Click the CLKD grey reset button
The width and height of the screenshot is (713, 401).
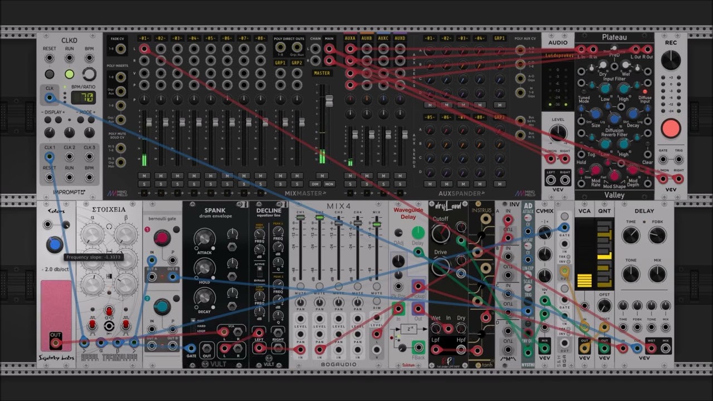click(50, 74)
